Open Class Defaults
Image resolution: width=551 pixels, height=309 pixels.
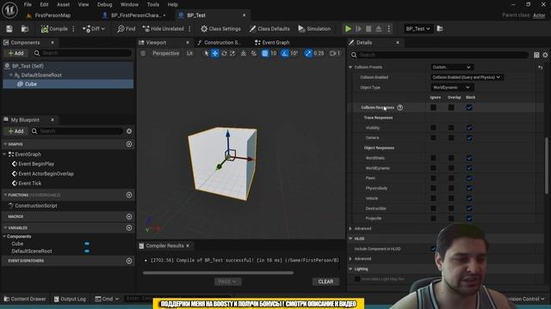(269, 28)
